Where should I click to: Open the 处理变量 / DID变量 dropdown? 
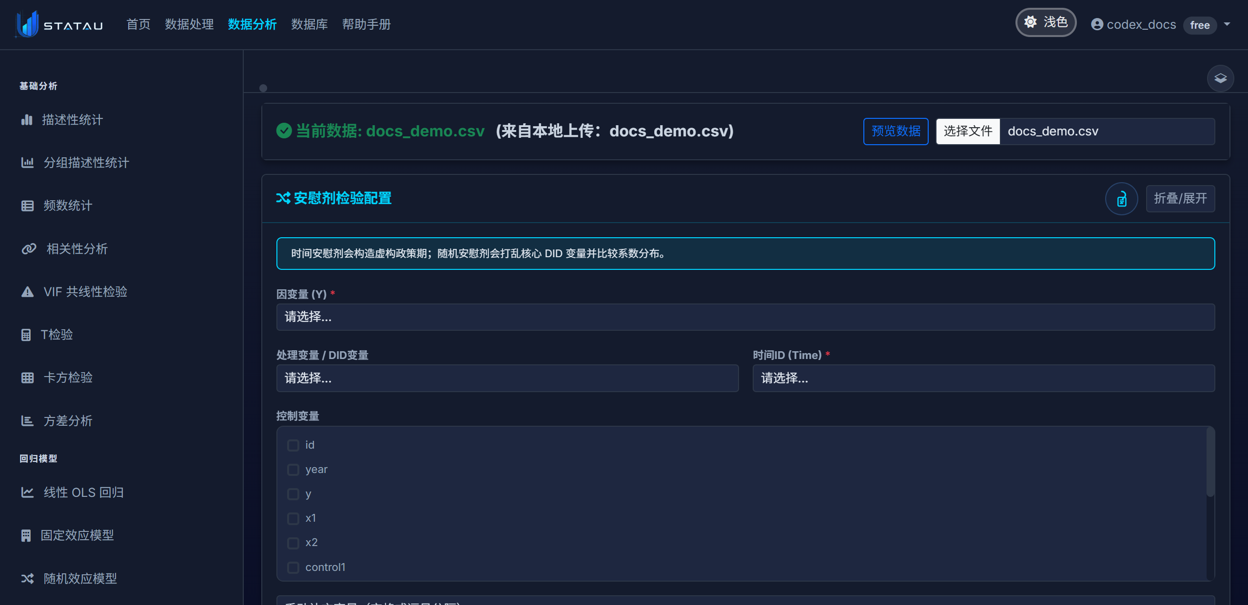tap(507, 378)
